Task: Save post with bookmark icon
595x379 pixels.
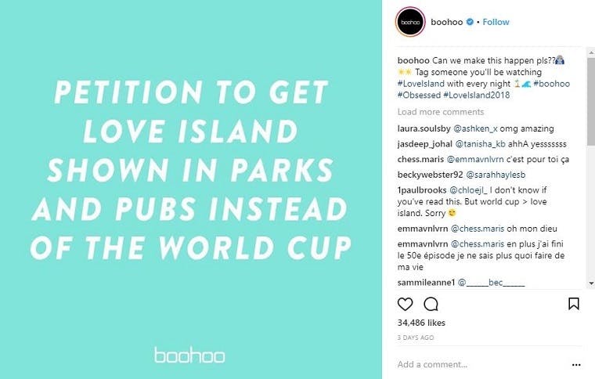Action: 573,304
